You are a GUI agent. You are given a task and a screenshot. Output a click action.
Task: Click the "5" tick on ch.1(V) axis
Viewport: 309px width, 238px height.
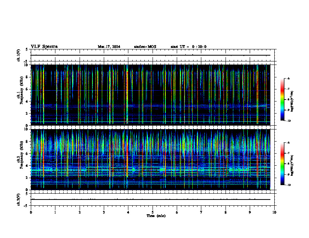(27, 49)
